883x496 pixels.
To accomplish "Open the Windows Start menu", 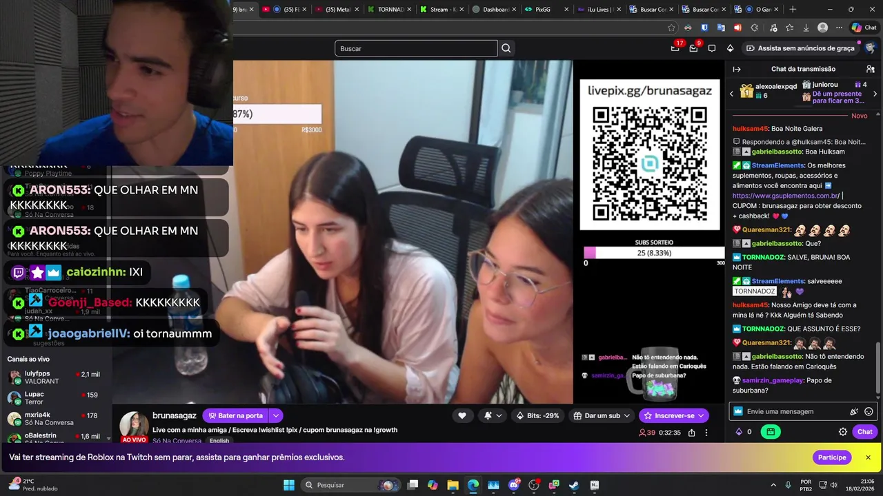I will [289, 485].
